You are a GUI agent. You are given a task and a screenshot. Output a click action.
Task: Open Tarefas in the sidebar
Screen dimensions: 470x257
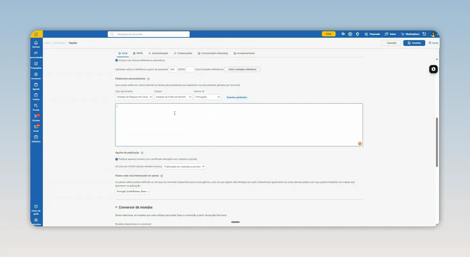tap(36, 97)
